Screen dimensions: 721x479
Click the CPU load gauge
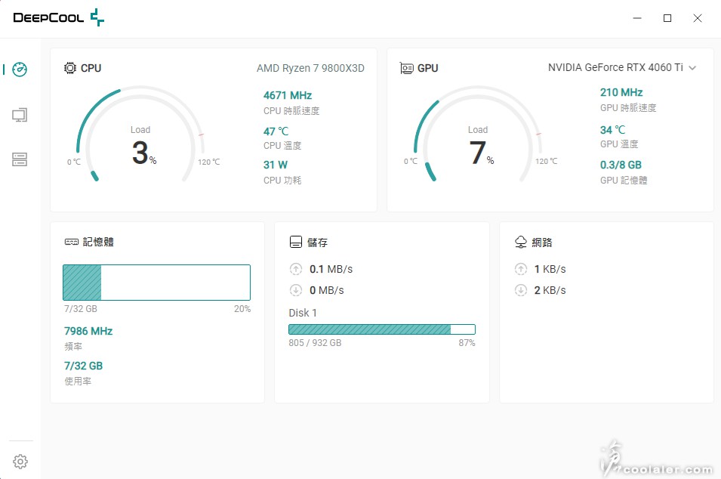click(x=140, y=134)
